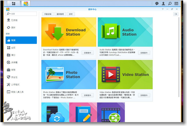Open the widgets panel icon
187x126 pixels.
pos(176,4)
